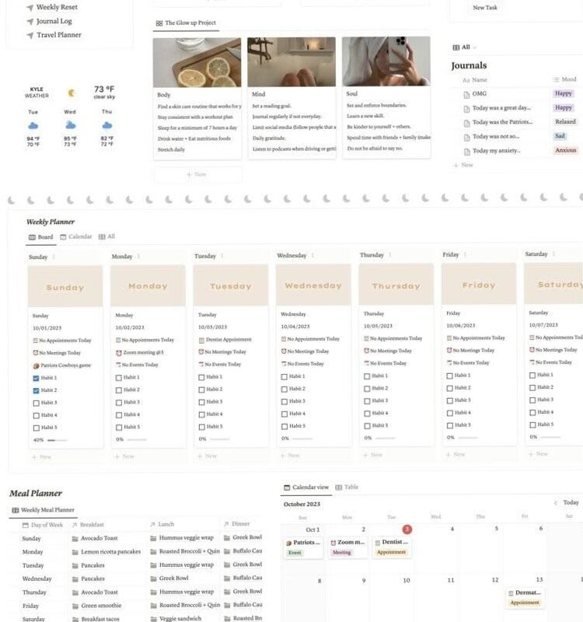Click Zoom meeting alarm clock icon
This screenshot has height=622, width=583.
pos(119,353)
